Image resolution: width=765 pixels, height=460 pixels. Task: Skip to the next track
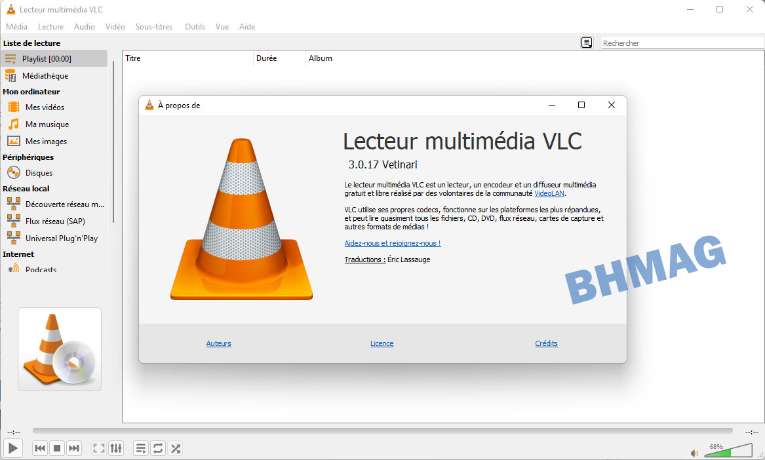(x=73, y=448)
